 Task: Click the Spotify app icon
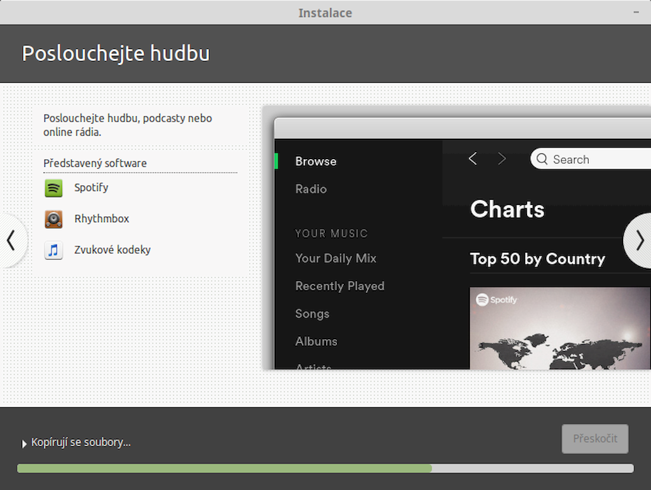point(53,188)
